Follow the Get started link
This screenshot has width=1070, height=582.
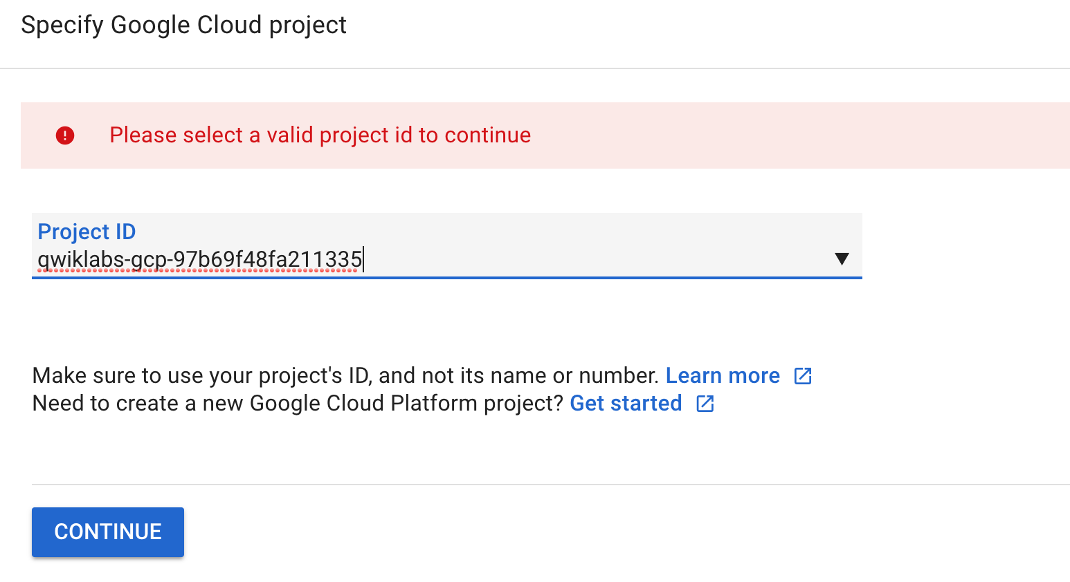click(626, 404)
